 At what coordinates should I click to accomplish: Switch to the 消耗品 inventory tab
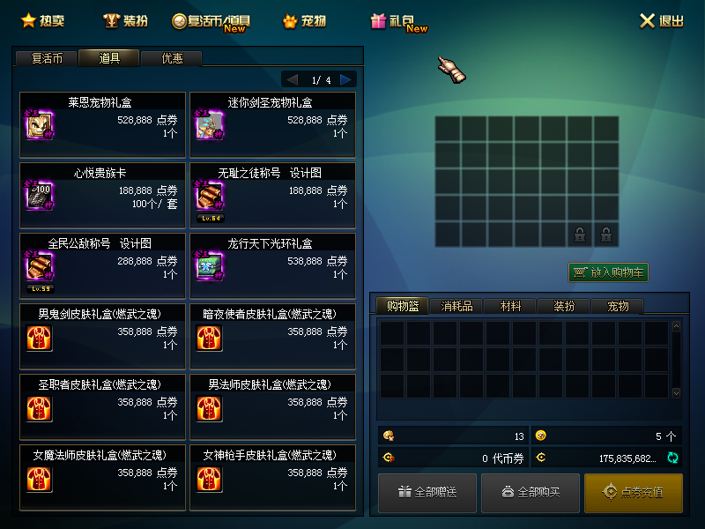click(456, 306)
